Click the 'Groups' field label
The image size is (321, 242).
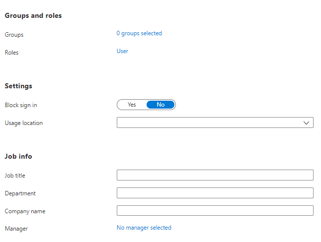pos(14,35)
